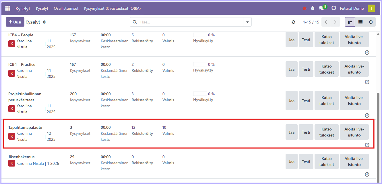Open the conversations icon with 13 badge
Screen dimensions: 382x184
tap(322, 8)
